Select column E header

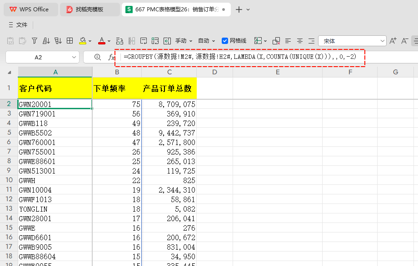278,72
